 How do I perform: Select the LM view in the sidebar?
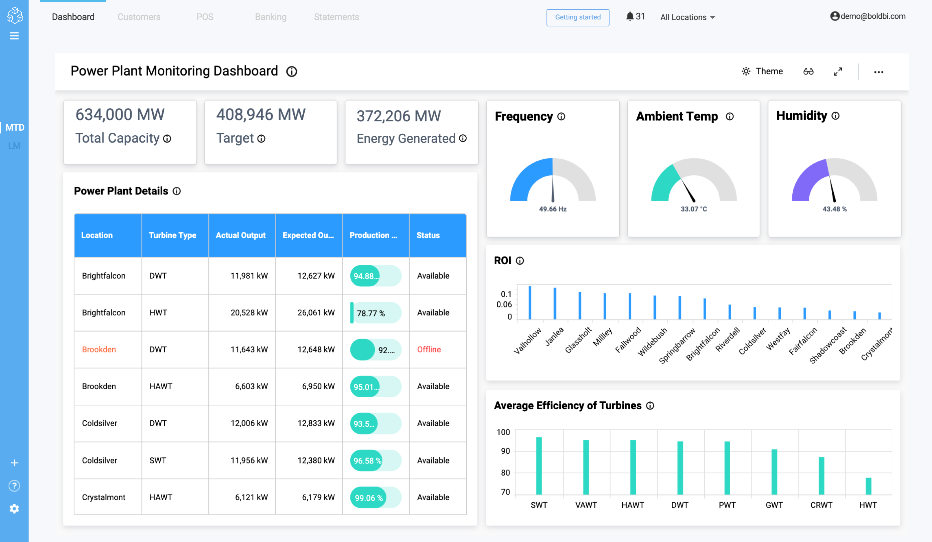(x=15, y=146)
